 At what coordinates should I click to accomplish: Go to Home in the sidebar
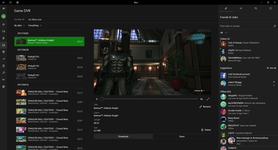[4, 24]
